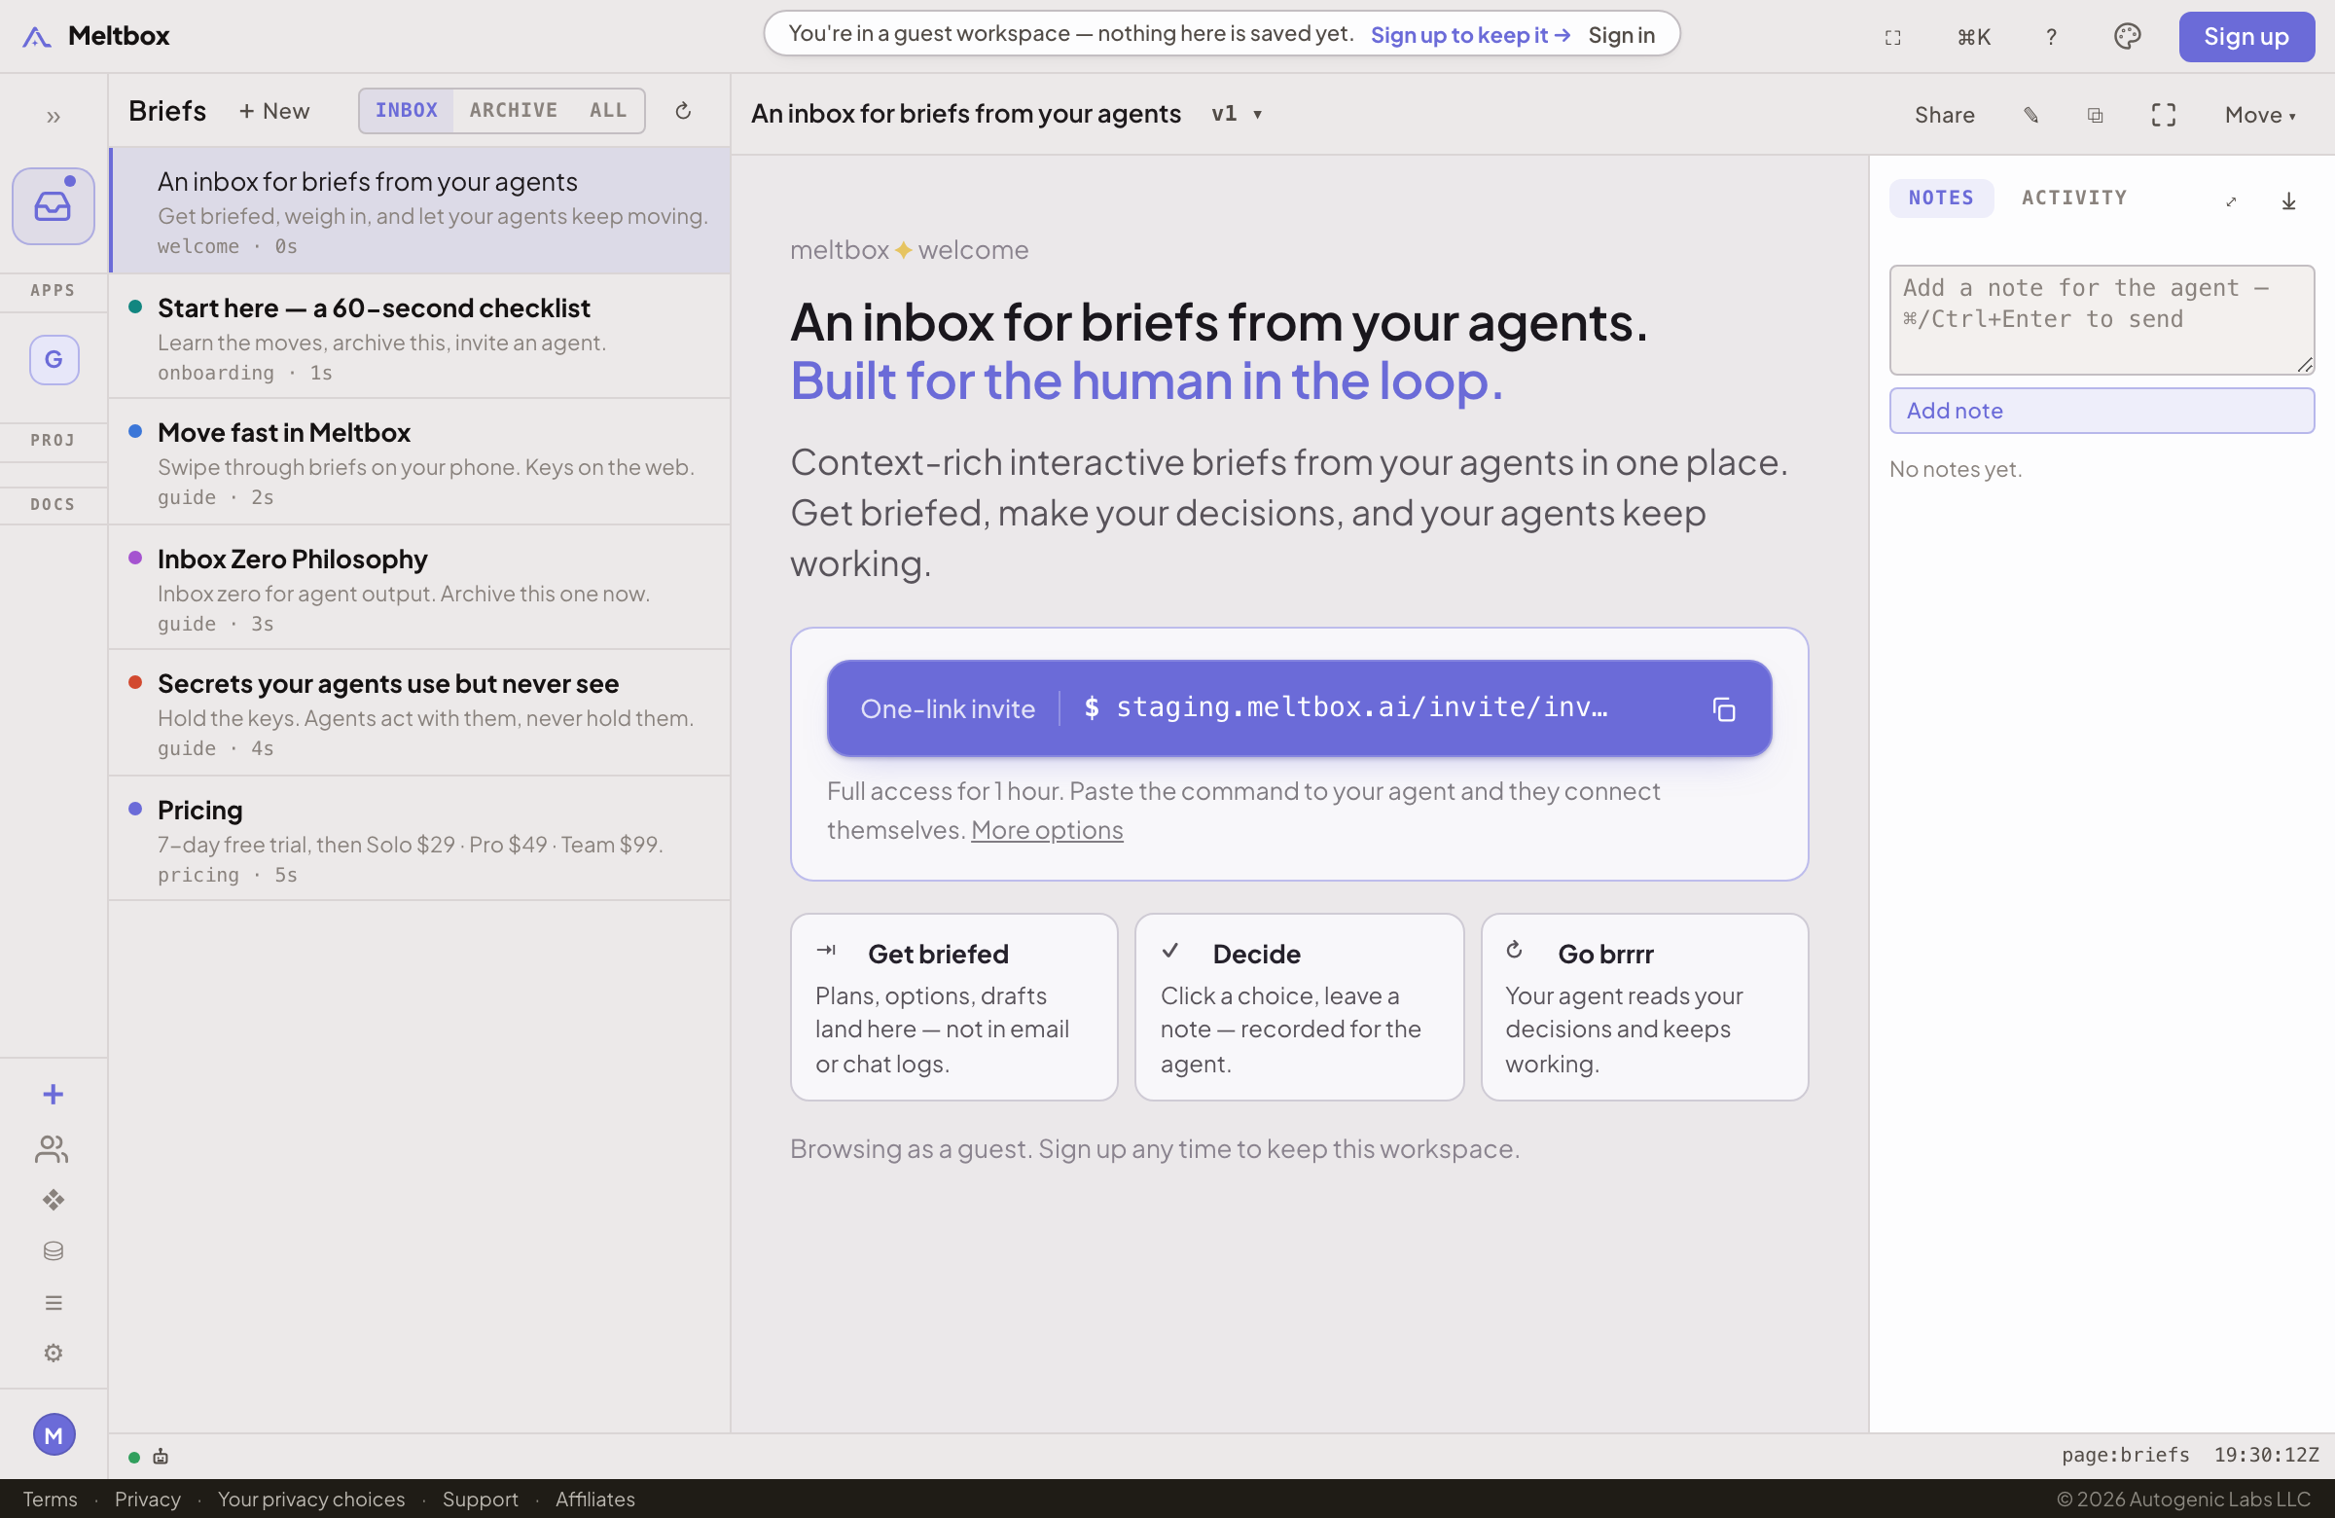Open the Support footer link

480,1500
